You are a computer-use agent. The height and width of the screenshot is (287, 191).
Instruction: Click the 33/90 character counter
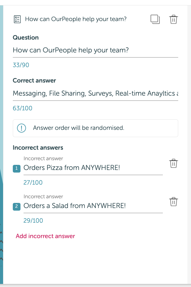pos(21,65)
